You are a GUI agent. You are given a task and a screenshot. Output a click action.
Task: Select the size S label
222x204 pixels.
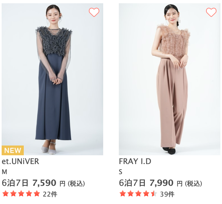click(x=120, y=172)
